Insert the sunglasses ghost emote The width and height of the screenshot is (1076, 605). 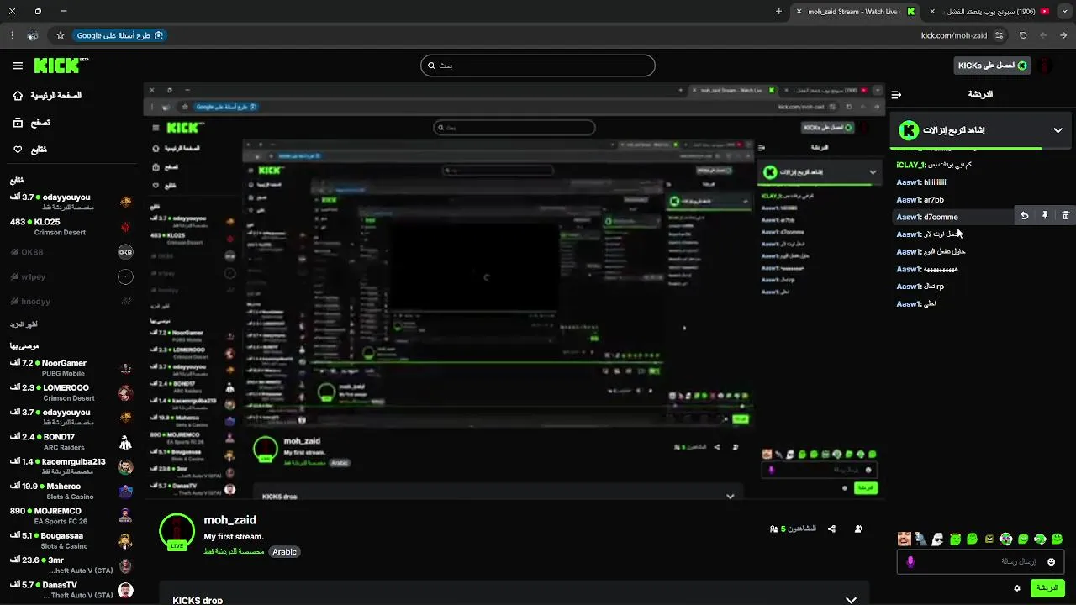click(938, 539)
